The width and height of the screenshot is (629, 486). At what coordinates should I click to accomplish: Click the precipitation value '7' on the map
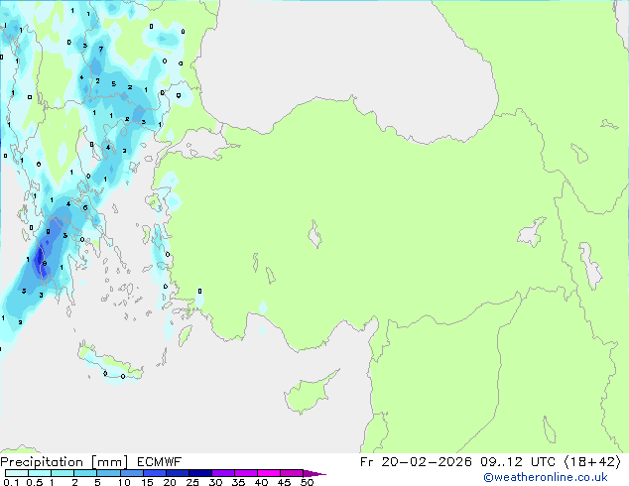[100, 49]
